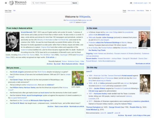Open the Ministry of Information link
Image resolution: width=155 pixels, height=118 pixels.
tap(45, 40)
